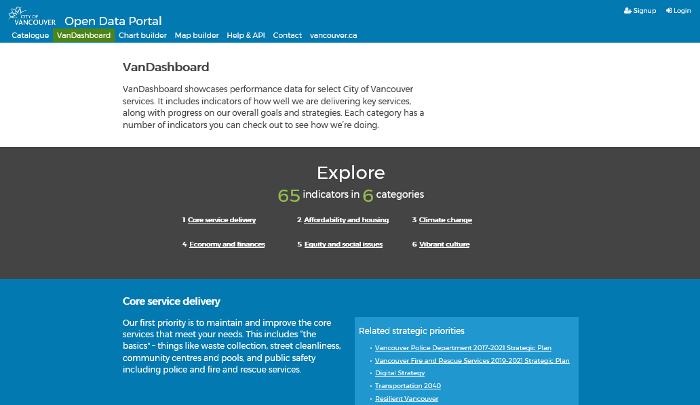Viewport: 700px width, 405px height.
Task: Visit vancouver.ca from navigation bar
Action: [x=334, y=35]
